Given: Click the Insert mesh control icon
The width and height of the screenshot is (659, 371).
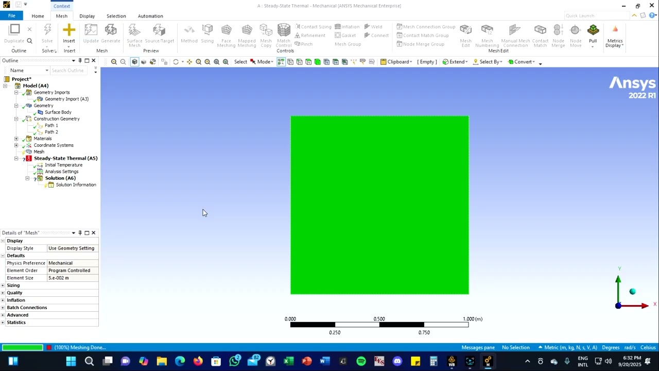Looking at the screenshot, I should coord(69,30).
